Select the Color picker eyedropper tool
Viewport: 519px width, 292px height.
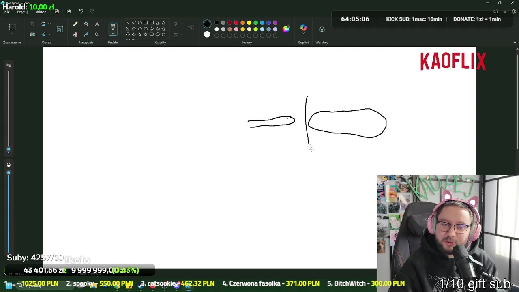click(86, 34)
